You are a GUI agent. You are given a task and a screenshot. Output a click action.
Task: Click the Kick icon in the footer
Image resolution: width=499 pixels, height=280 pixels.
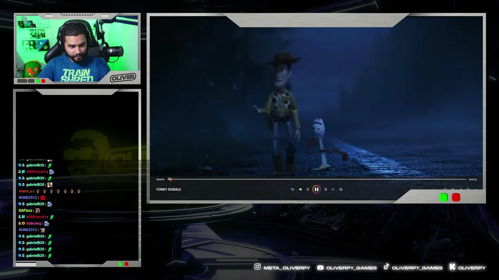pos(452,267)
